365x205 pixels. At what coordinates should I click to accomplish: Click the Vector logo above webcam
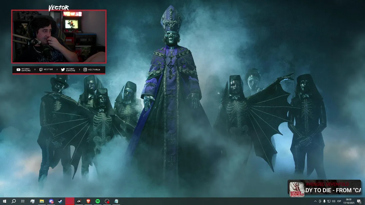[x=58, y=8]
